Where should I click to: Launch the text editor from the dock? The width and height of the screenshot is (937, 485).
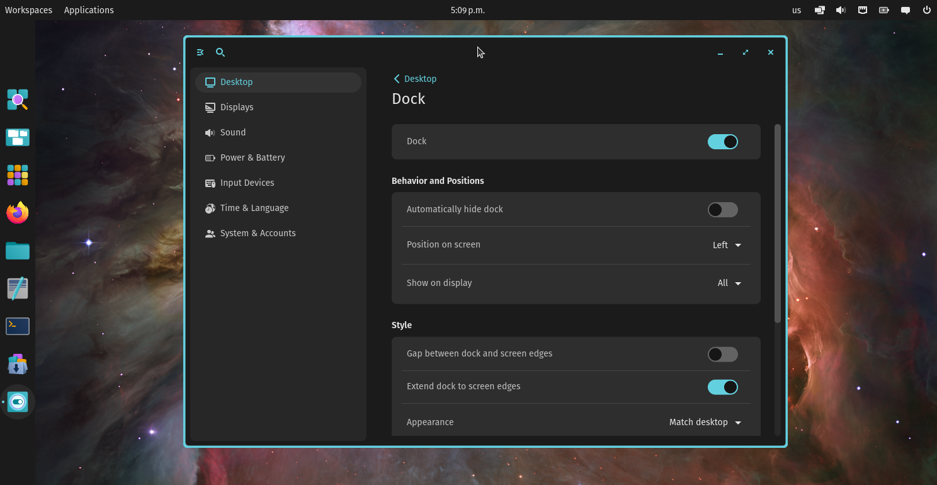coord(18,288)
